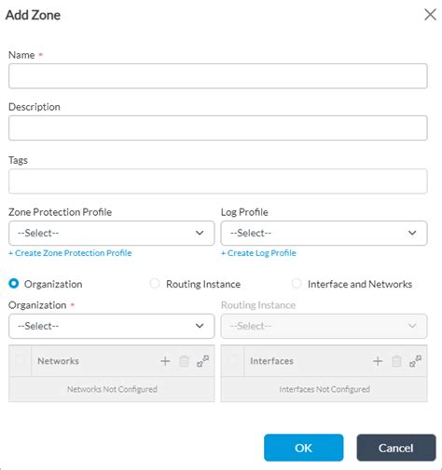
Task: Close the Add Zone dialog
Action: point(430,14)
